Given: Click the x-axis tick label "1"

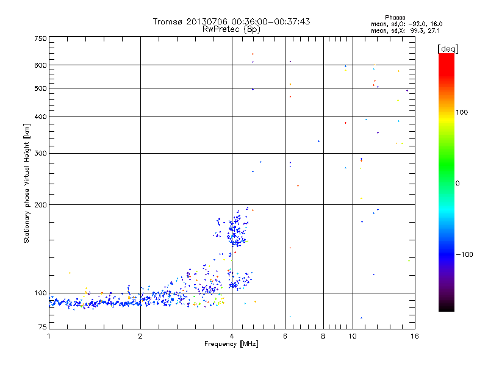Looking at the screenshot, I should (x=49, y=336).
